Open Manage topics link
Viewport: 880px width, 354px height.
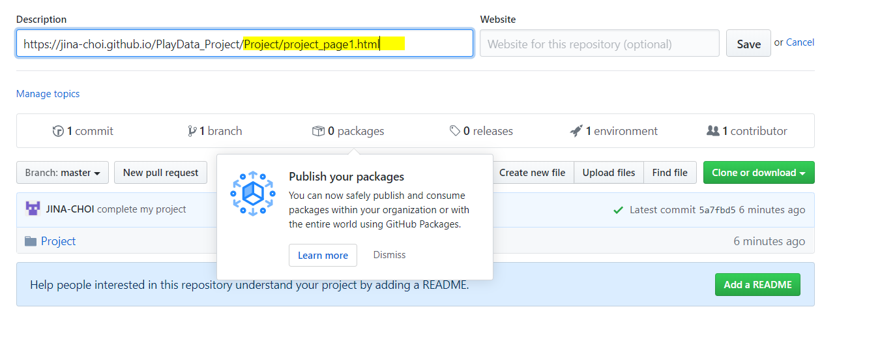coord(48,94)
